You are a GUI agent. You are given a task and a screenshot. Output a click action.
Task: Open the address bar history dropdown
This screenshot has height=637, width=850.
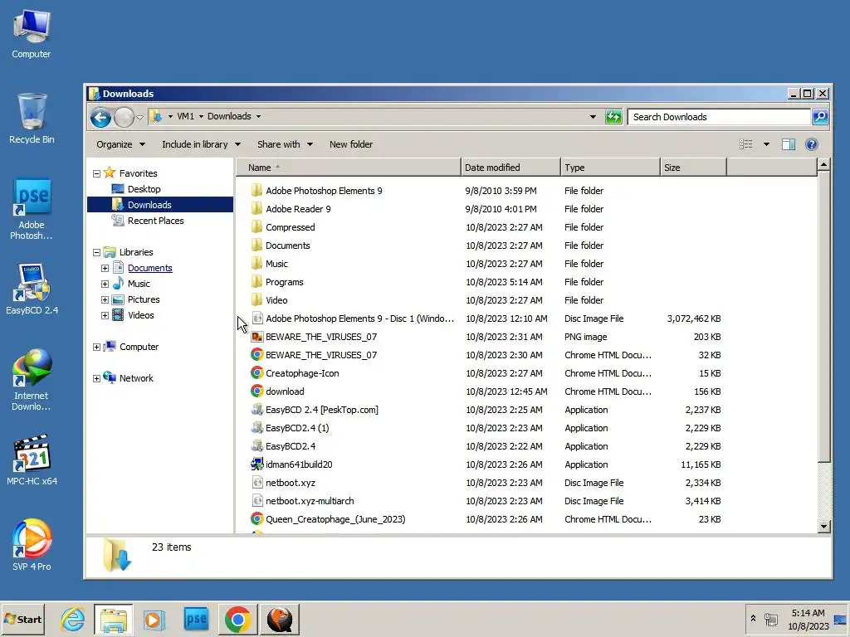(593, 116)
